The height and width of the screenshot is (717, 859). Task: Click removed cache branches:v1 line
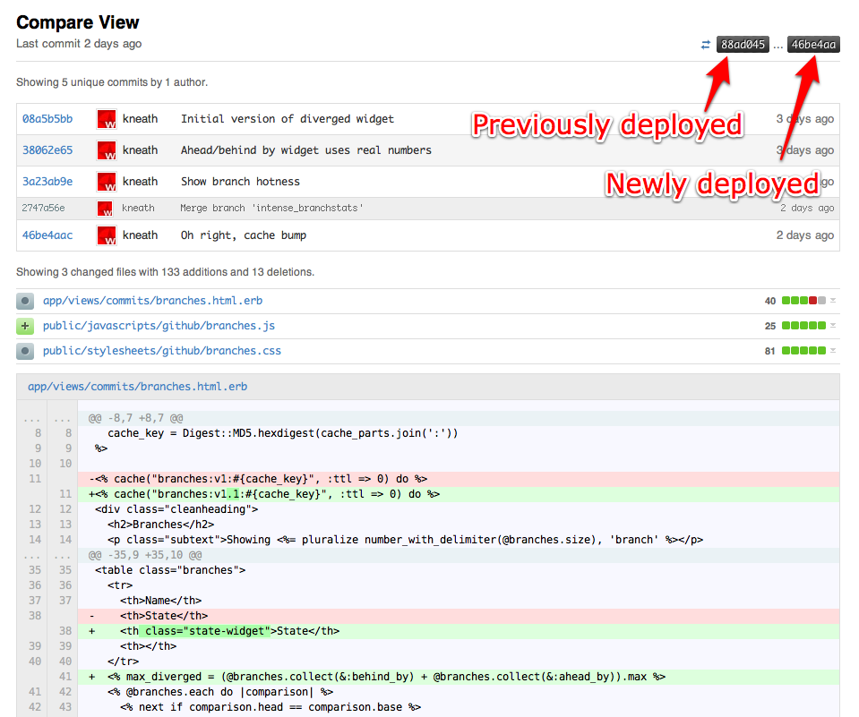459,479
